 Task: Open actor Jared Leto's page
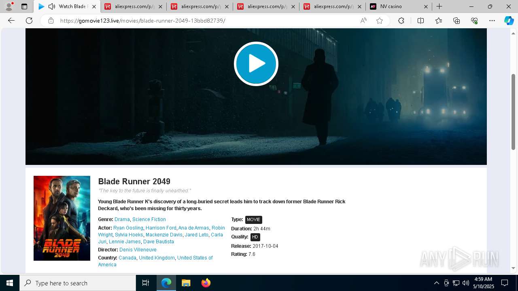click(197, 235)
